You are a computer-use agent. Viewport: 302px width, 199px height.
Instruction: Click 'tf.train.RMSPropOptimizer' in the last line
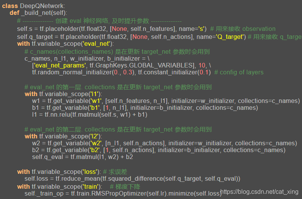[108, 193]
